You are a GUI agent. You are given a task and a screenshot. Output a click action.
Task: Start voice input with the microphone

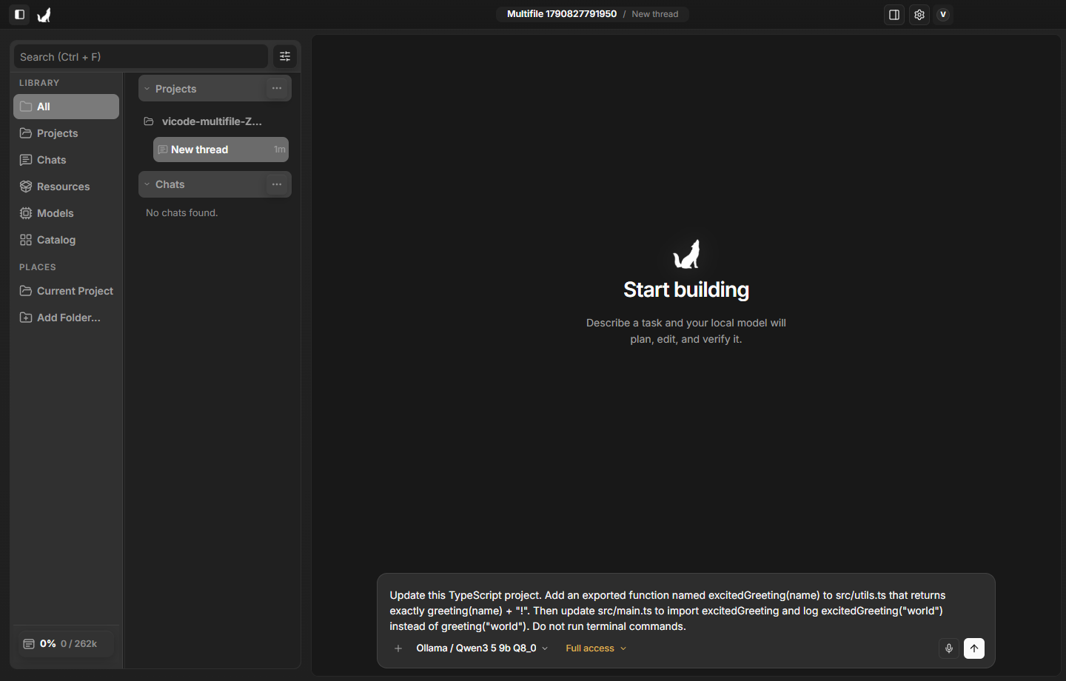tap(949, 648)
